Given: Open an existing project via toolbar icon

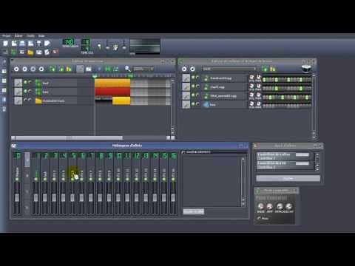Looking at the screenshot, I should pos(22,44).
